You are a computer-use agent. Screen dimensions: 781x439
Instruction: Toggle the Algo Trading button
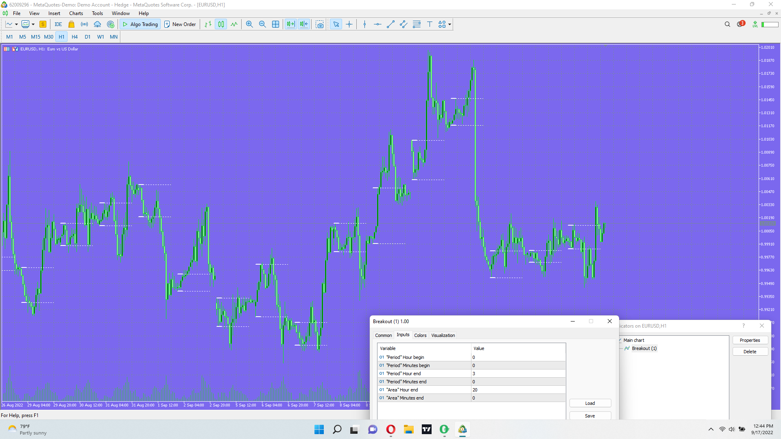pyautogui.click(x=140, y=24)
